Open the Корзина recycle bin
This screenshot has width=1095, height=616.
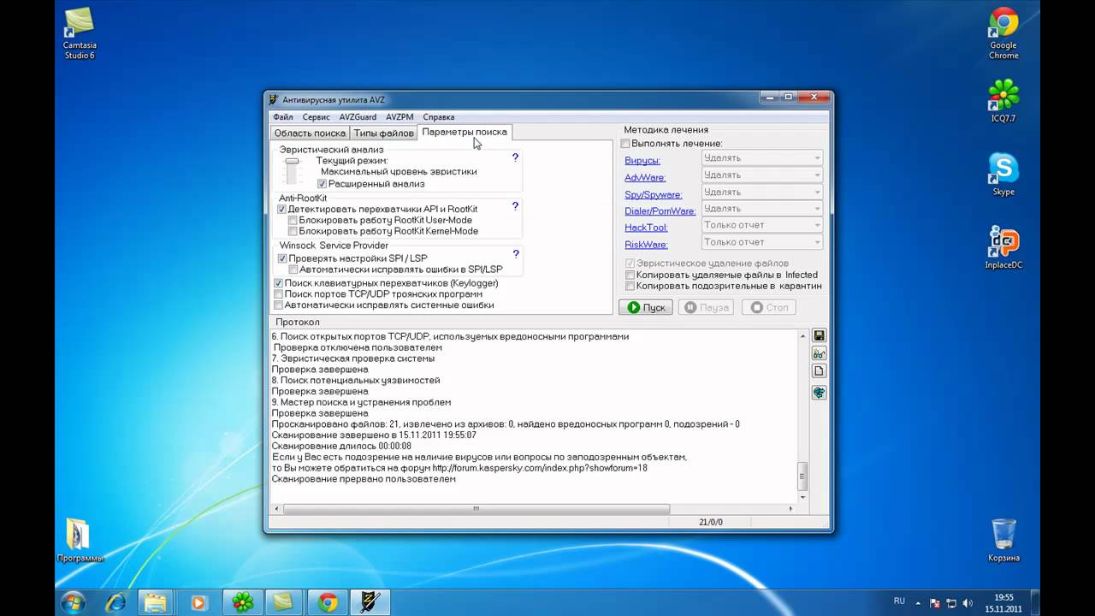1003,540
